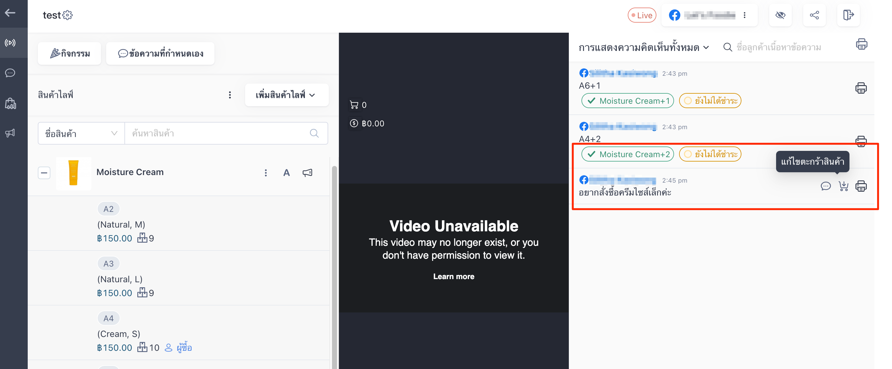The image size is (892, 369).
Task: Print the 2:45 pm comment
Action: pos(861,186)
